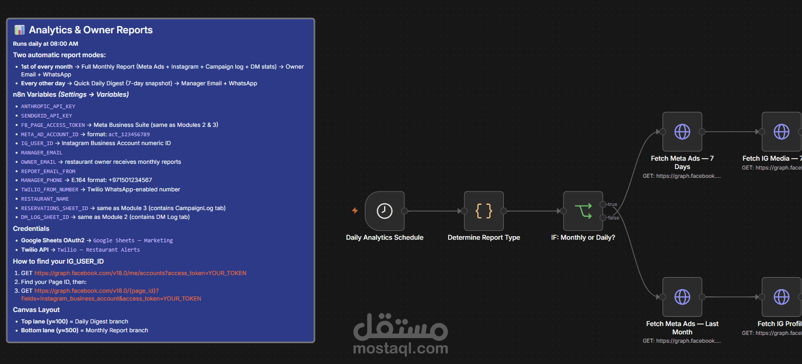The height and width of the screenshot is (364, 802).
Task: Click the RESTAURANT_NAME variable text
Action: pyautogui.click(x=45, y=199)
